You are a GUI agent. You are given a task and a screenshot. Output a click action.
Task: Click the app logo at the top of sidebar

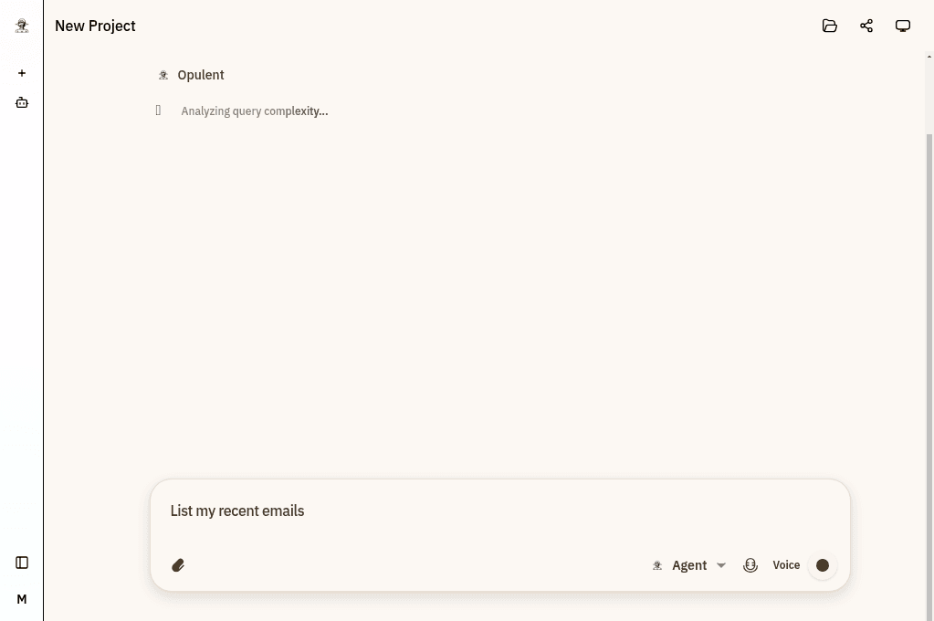[x=21, y=25]
